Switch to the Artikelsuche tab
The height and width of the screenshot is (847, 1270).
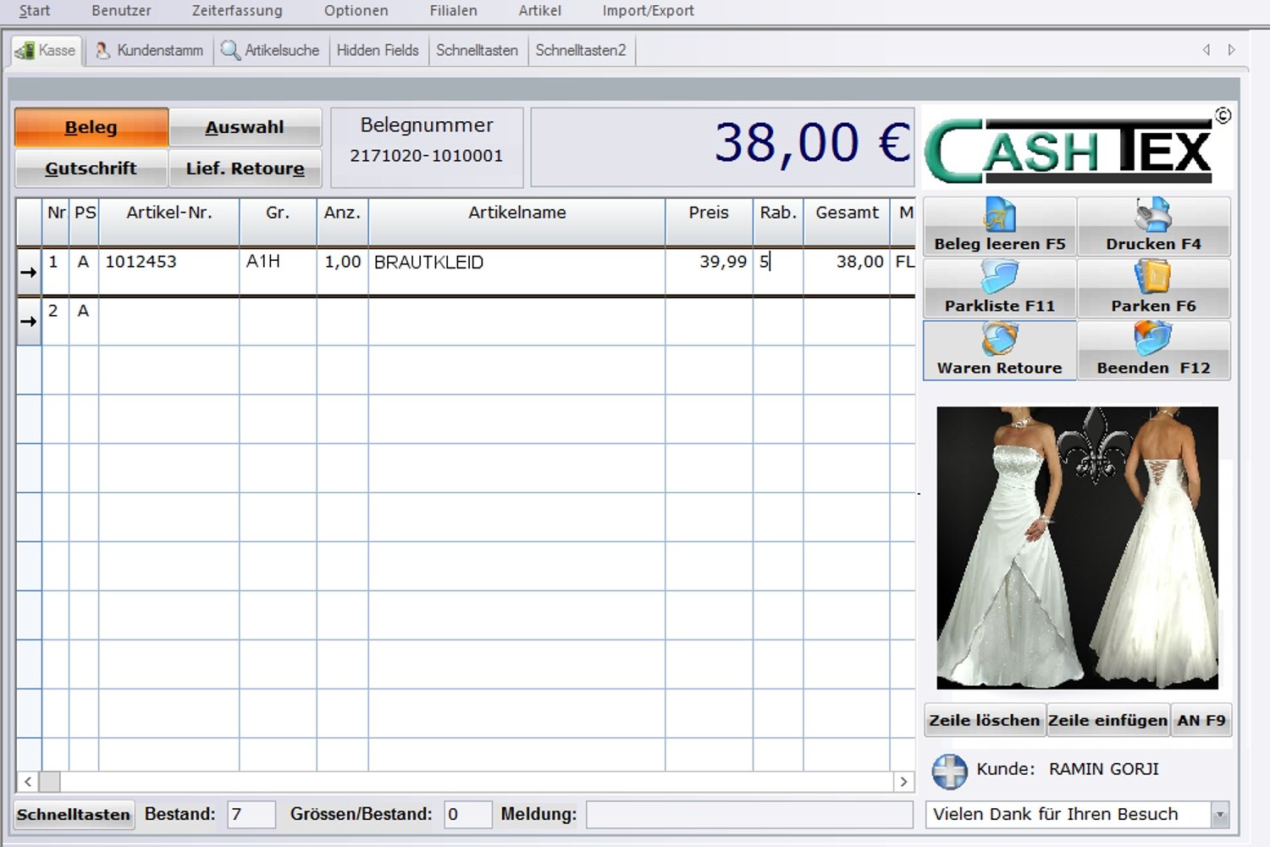[x=271, y=51]
